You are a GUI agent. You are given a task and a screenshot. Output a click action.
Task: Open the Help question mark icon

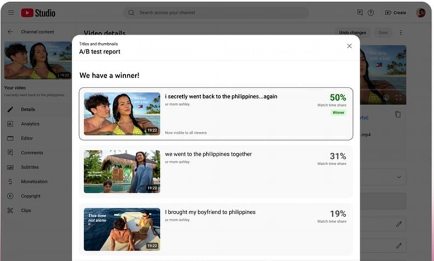pyautogui.click(x=371, y=13)
